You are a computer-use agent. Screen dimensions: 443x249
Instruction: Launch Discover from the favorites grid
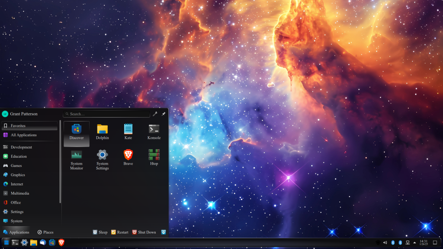click(77, 132)
